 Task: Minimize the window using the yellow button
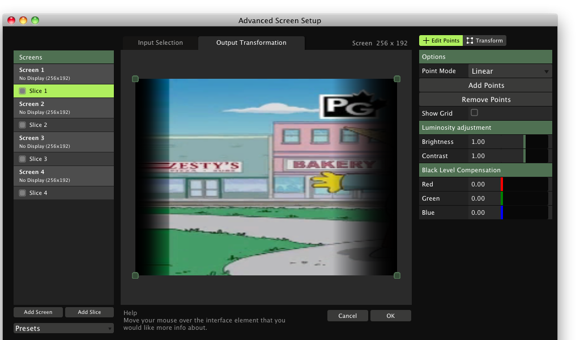pos(23,20)
